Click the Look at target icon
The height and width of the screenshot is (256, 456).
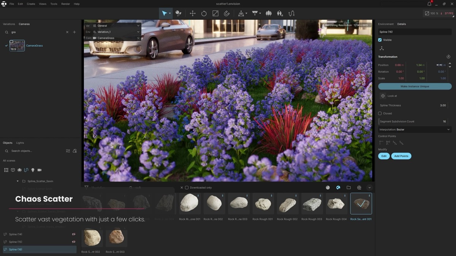tap(383, 96)
